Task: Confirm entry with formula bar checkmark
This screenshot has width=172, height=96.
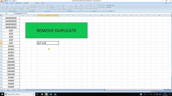Action: click(x=19, y=13)
